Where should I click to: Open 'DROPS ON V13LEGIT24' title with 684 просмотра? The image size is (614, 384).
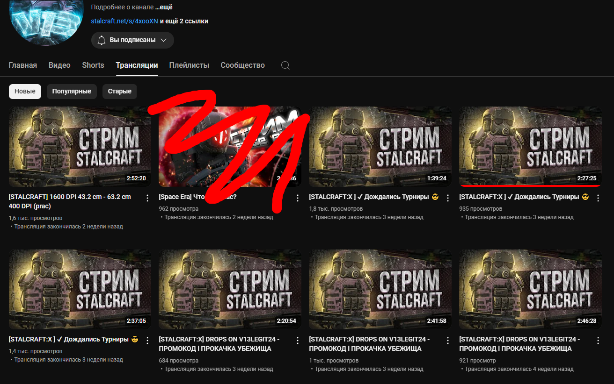(x=219, y=344)
